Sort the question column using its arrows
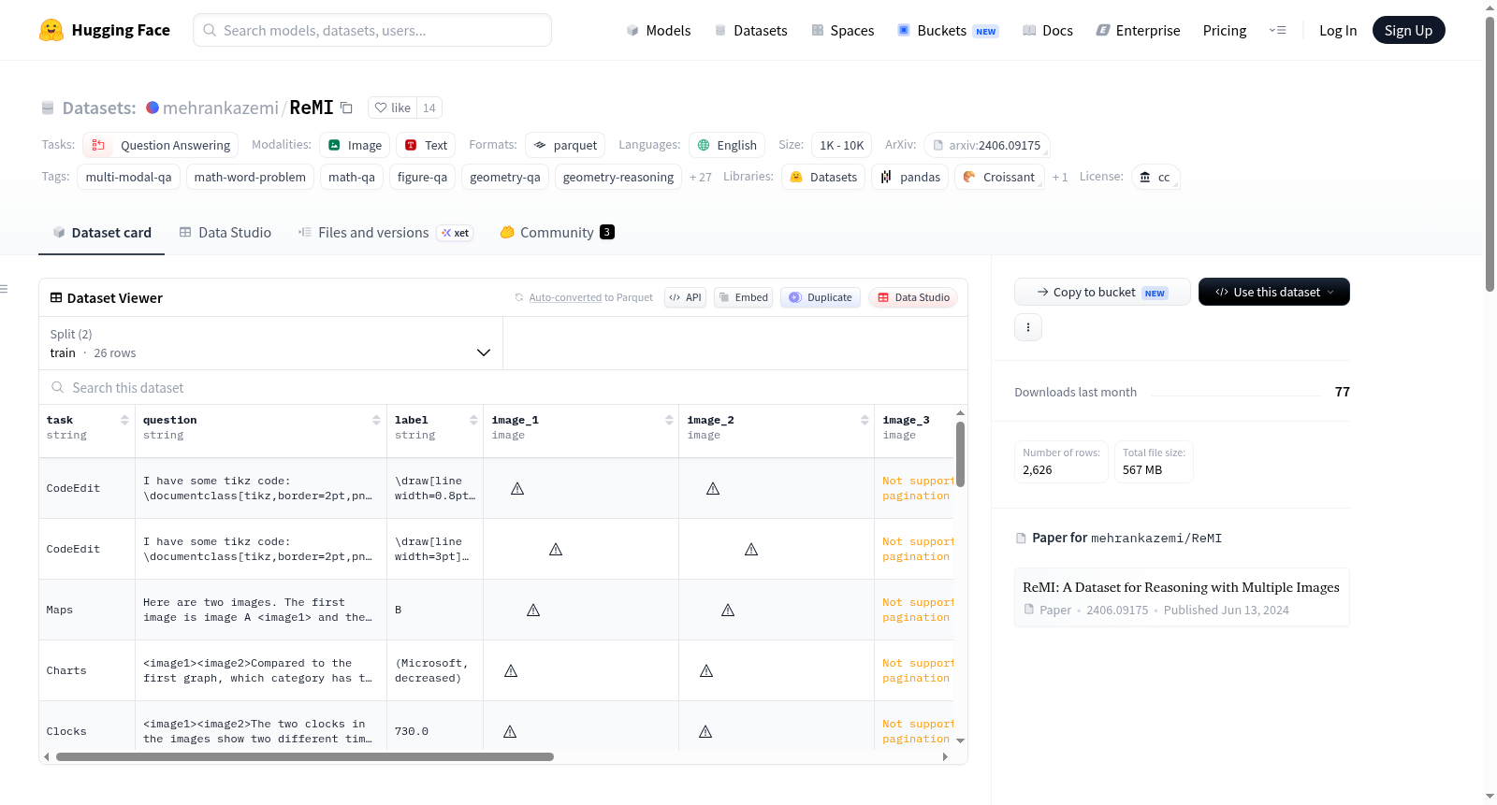Viewport: 1497px width, 805px height. click(x=376, y=421)
